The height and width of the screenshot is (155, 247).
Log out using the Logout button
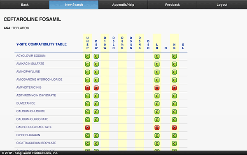[x=222, y=5]
